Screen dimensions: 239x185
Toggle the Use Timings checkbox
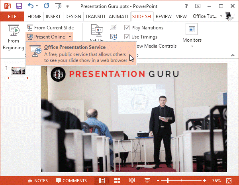(x=127, y=37)
